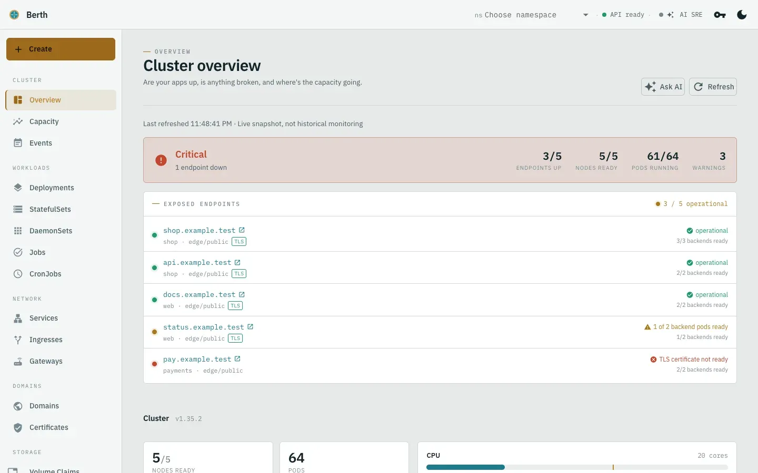Open Ingresses fork icon
758x473 pixels.
(18, 340)
